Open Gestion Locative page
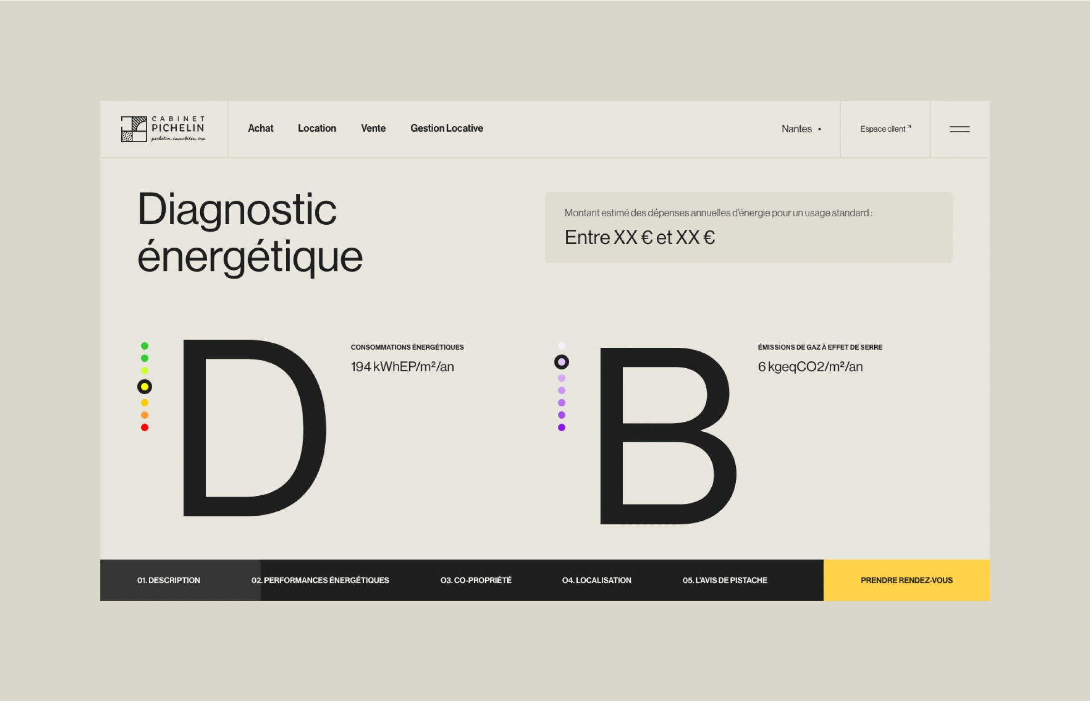The image size is (1090, 701). (446, 128)
